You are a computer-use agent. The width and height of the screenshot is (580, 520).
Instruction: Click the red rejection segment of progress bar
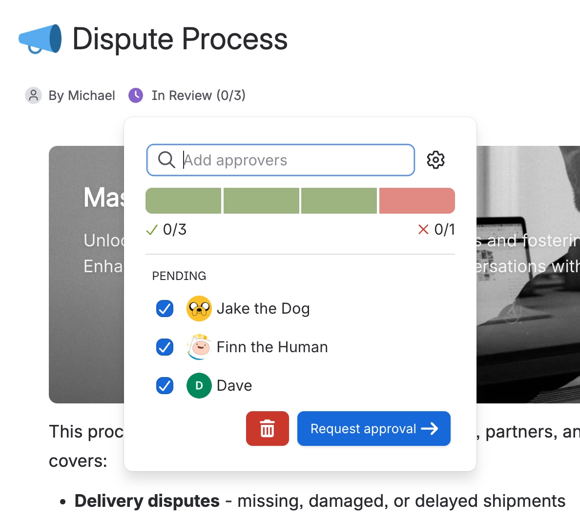tap(417, 200)
